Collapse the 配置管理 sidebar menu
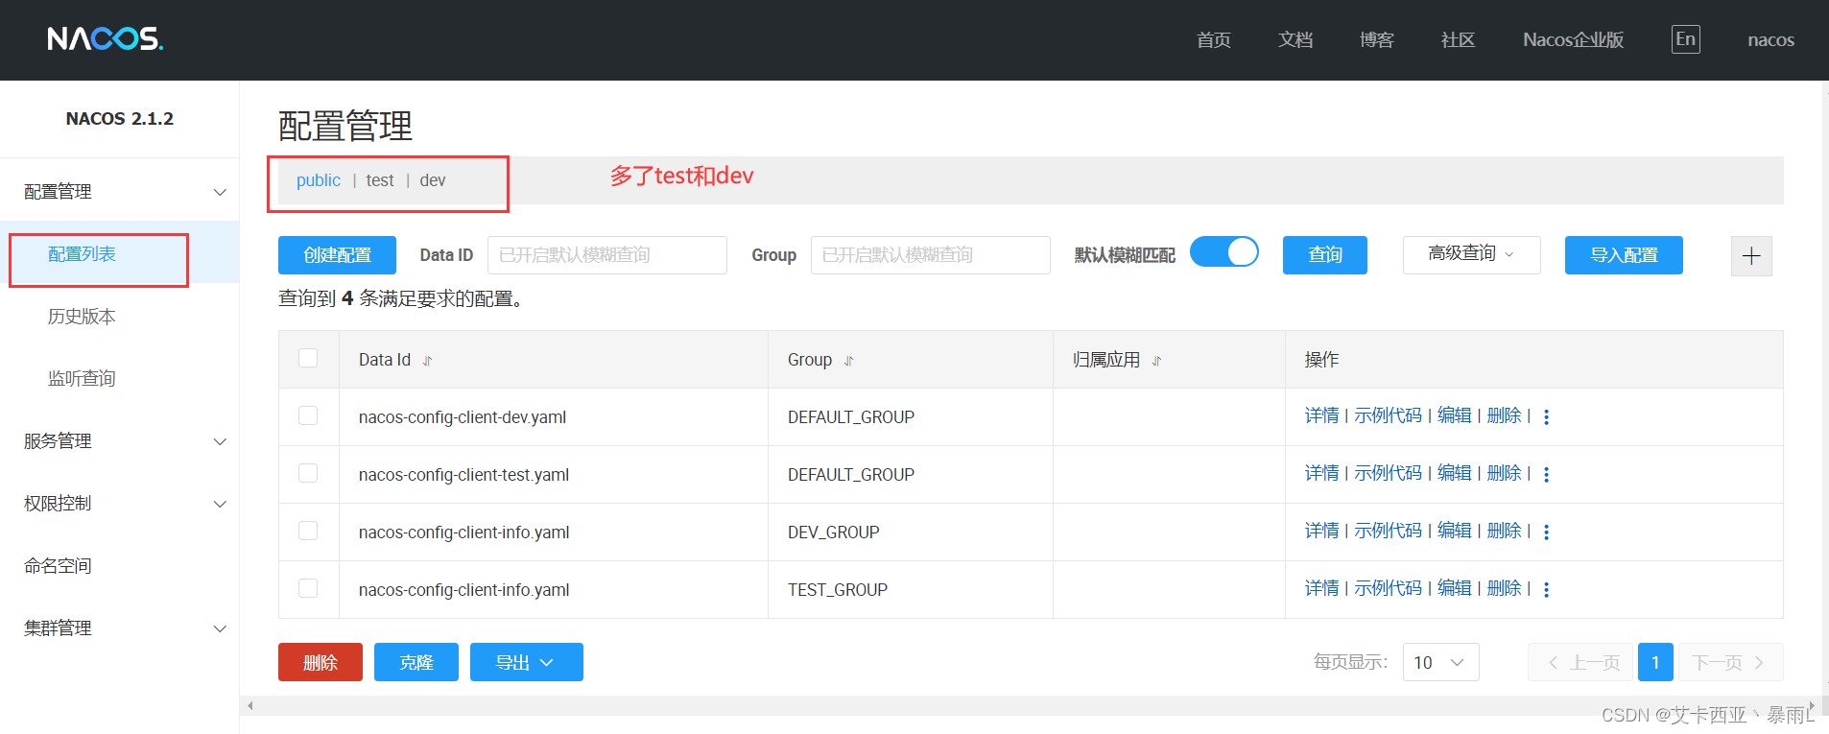The image size is (1829, 734). 119,192
